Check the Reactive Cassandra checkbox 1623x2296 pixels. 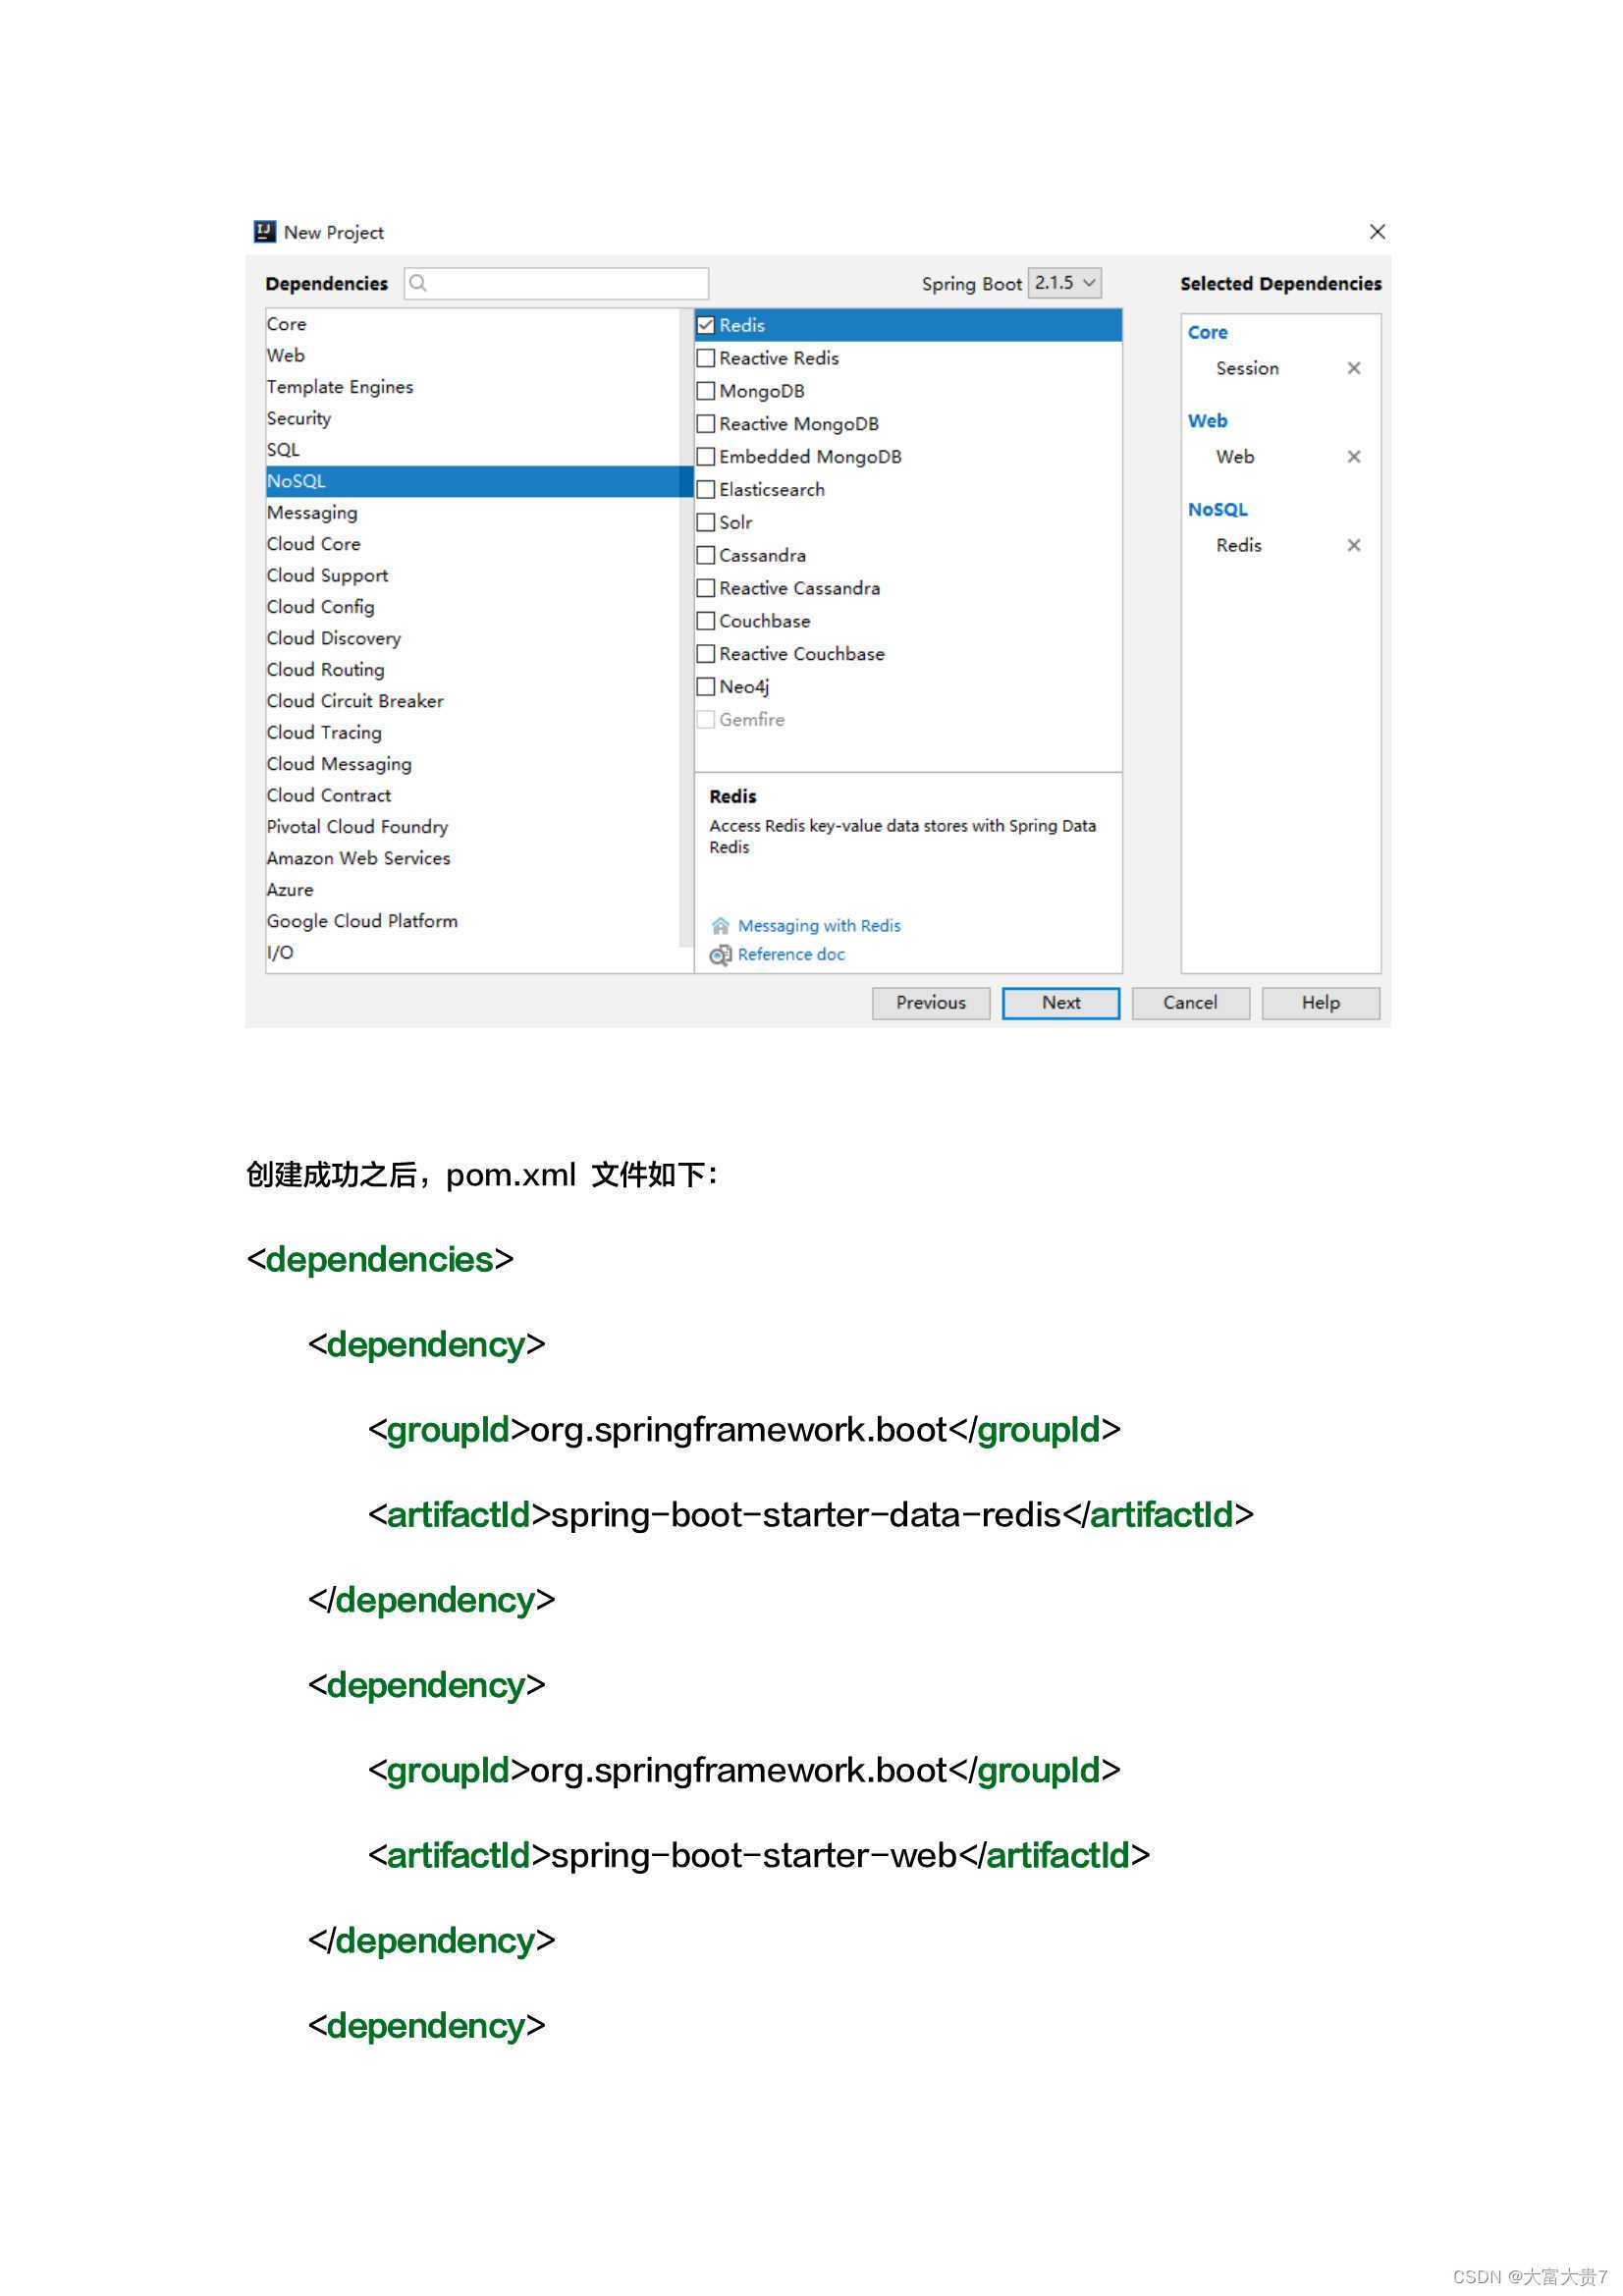[706, 588]
